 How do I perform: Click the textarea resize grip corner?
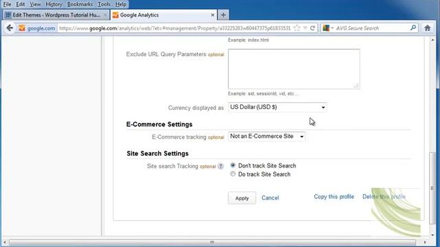point(356,86)
